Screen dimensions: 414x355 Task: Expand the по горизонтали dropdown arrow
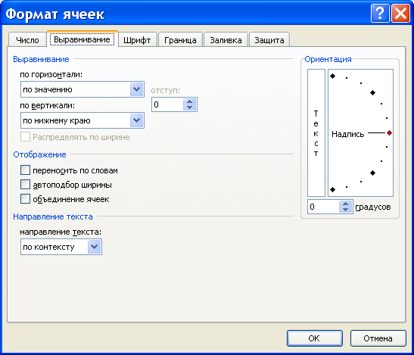[x=136, y=89]
